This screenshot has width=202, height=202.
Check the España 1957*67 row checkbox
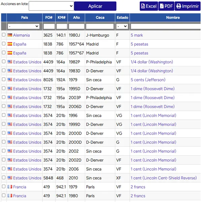click(4, 53)
